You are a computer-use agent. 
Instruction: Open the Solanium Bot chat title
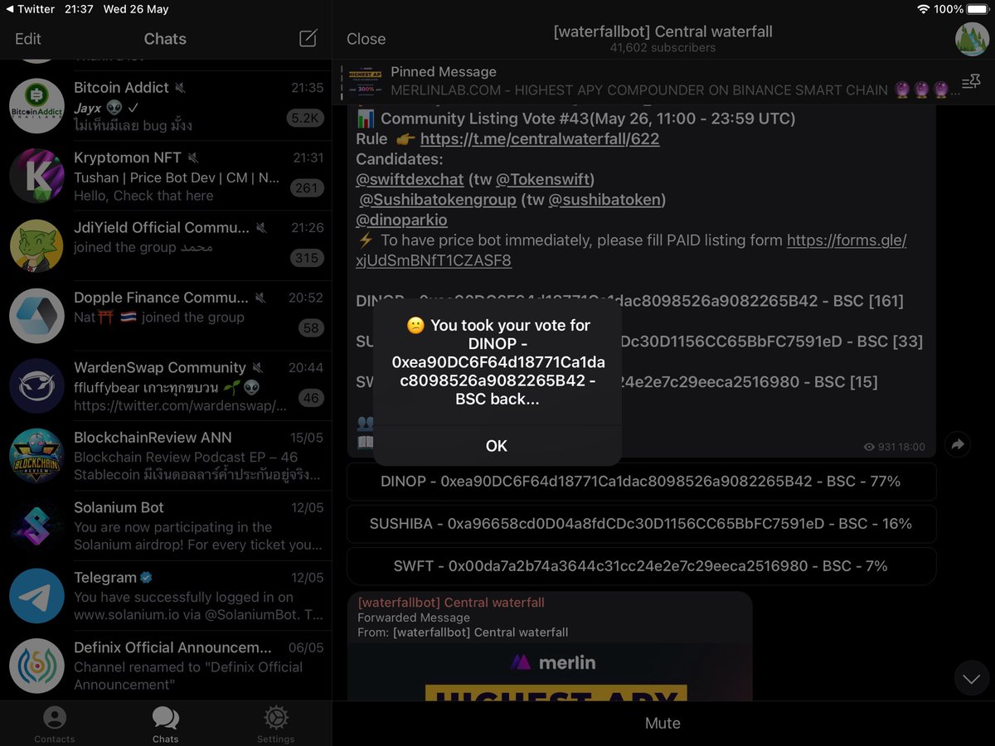pyautogui.click(x=119, y=507)
